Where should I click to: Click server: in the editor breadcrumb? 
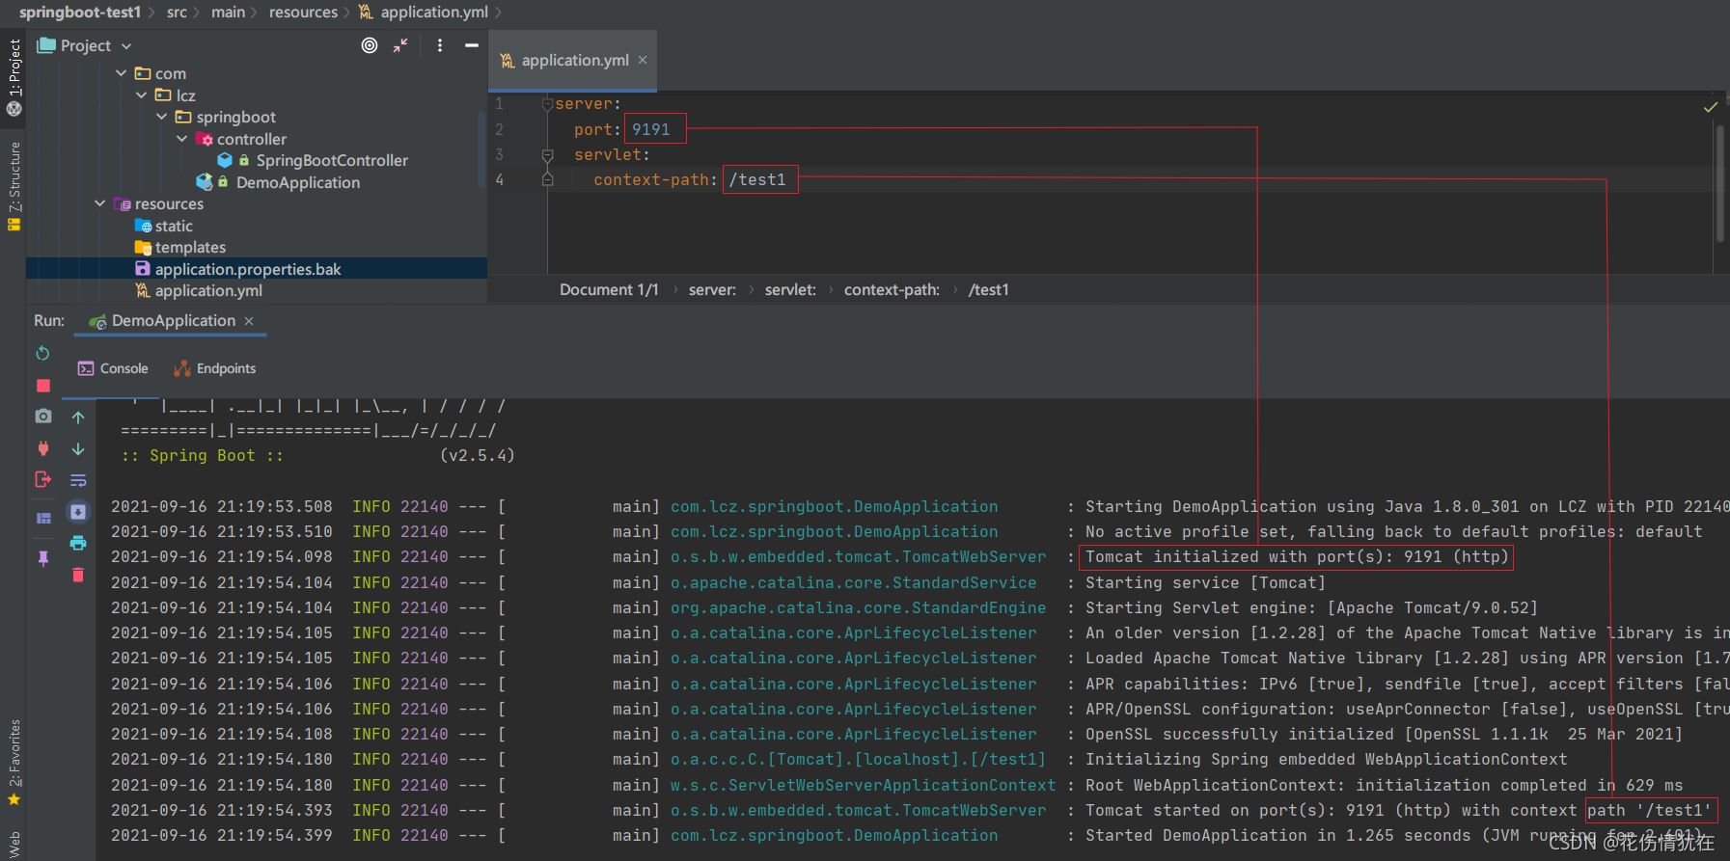[x=712, y=290]
